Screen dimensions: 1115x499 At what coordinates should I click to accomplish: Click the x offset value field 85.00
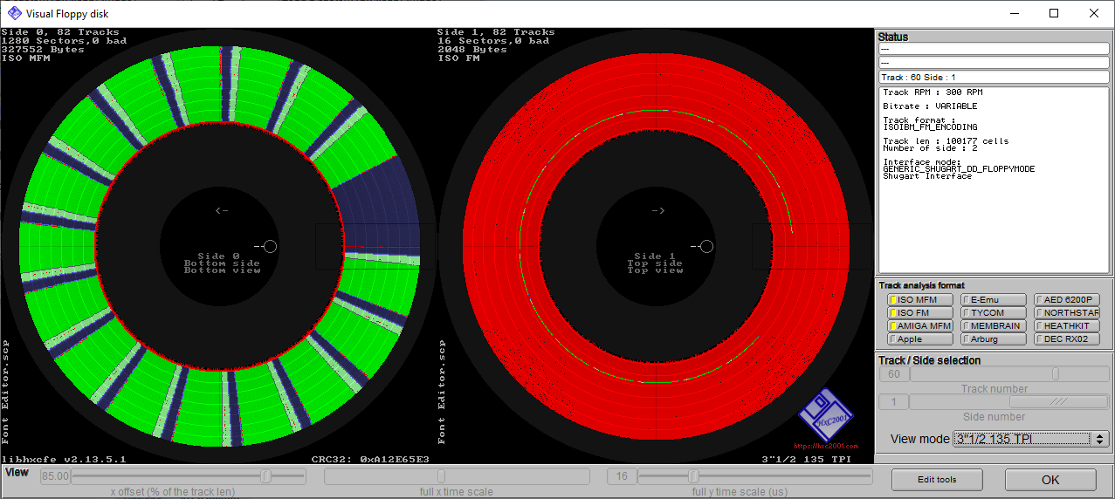(x=55, y=476)
